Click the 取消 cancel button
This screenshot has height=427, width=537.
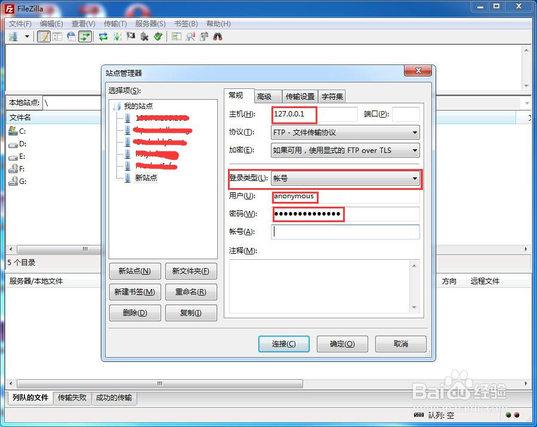(x=401, y=344)
